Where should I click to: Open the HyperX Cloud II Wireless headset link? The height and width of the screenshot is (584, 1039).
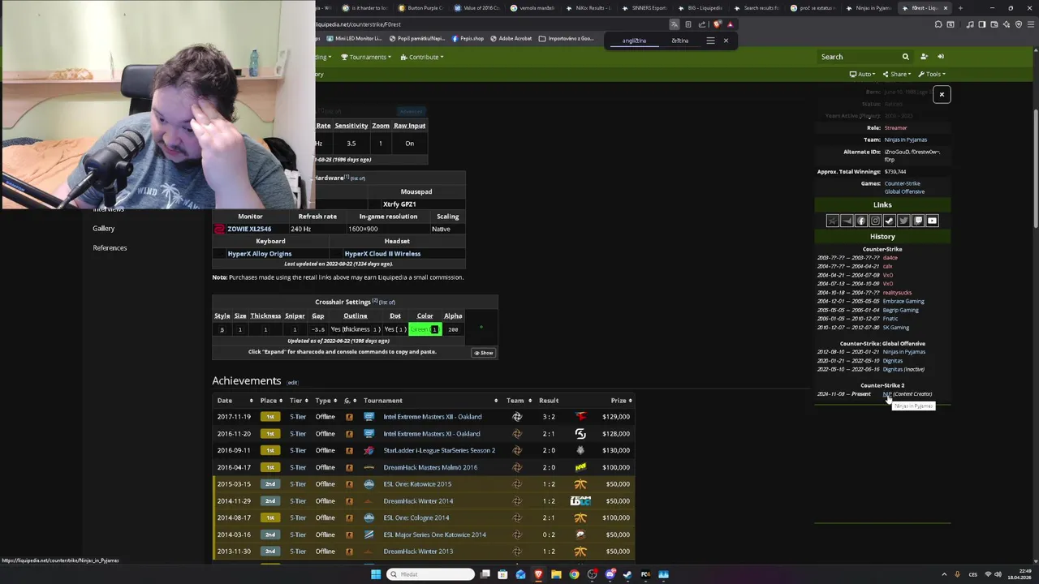coord(382,254)
